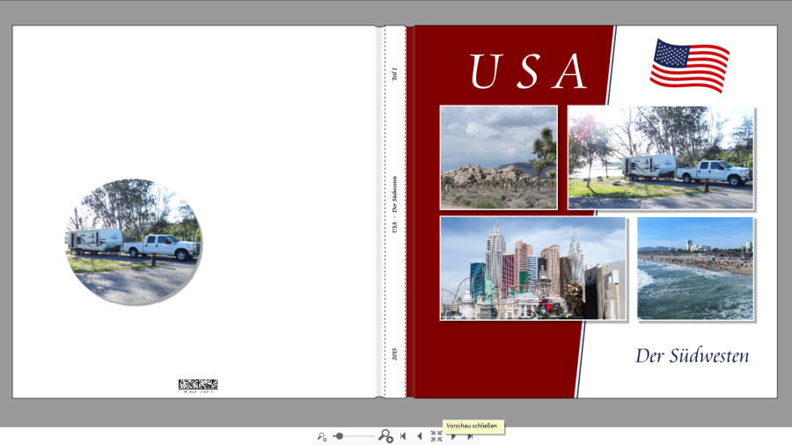792x445 pixels.
Task: Jump to the last page
Action: tap(471, 436)
